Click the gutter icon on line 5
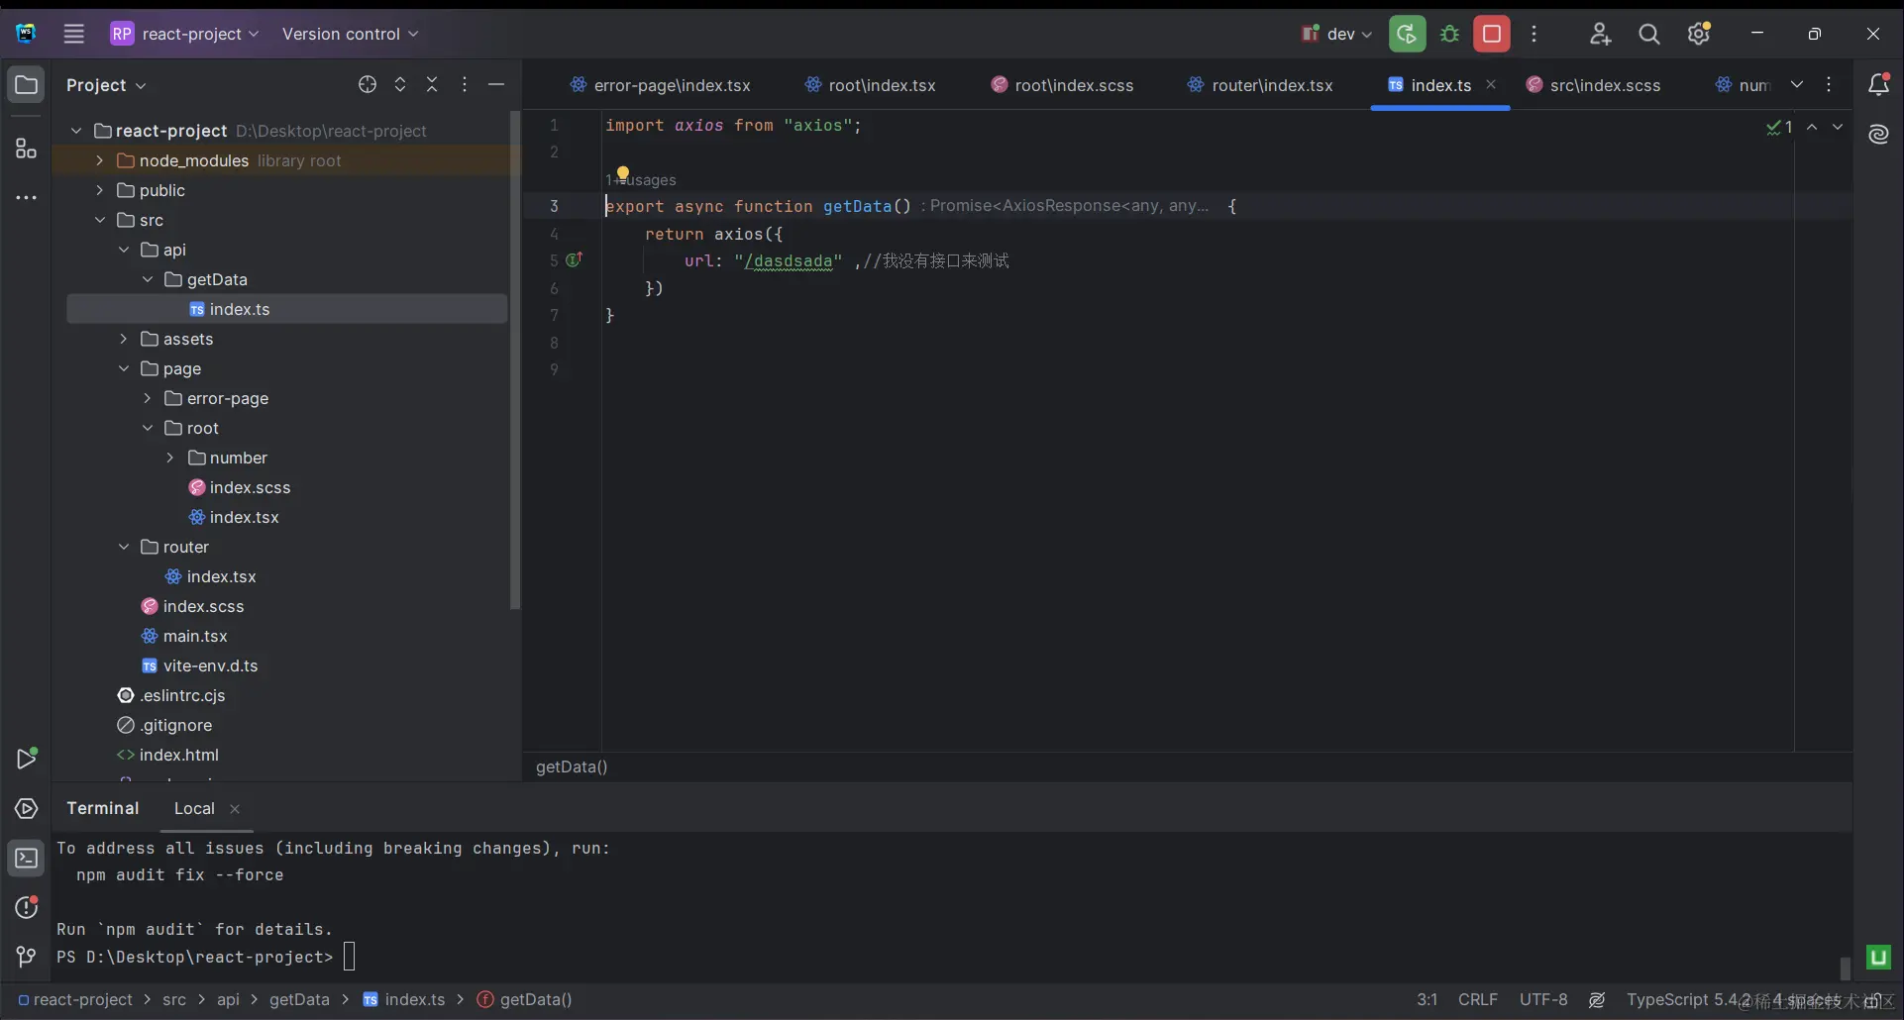Viewport: 1904px width, 1020px height. pos(574,260)
